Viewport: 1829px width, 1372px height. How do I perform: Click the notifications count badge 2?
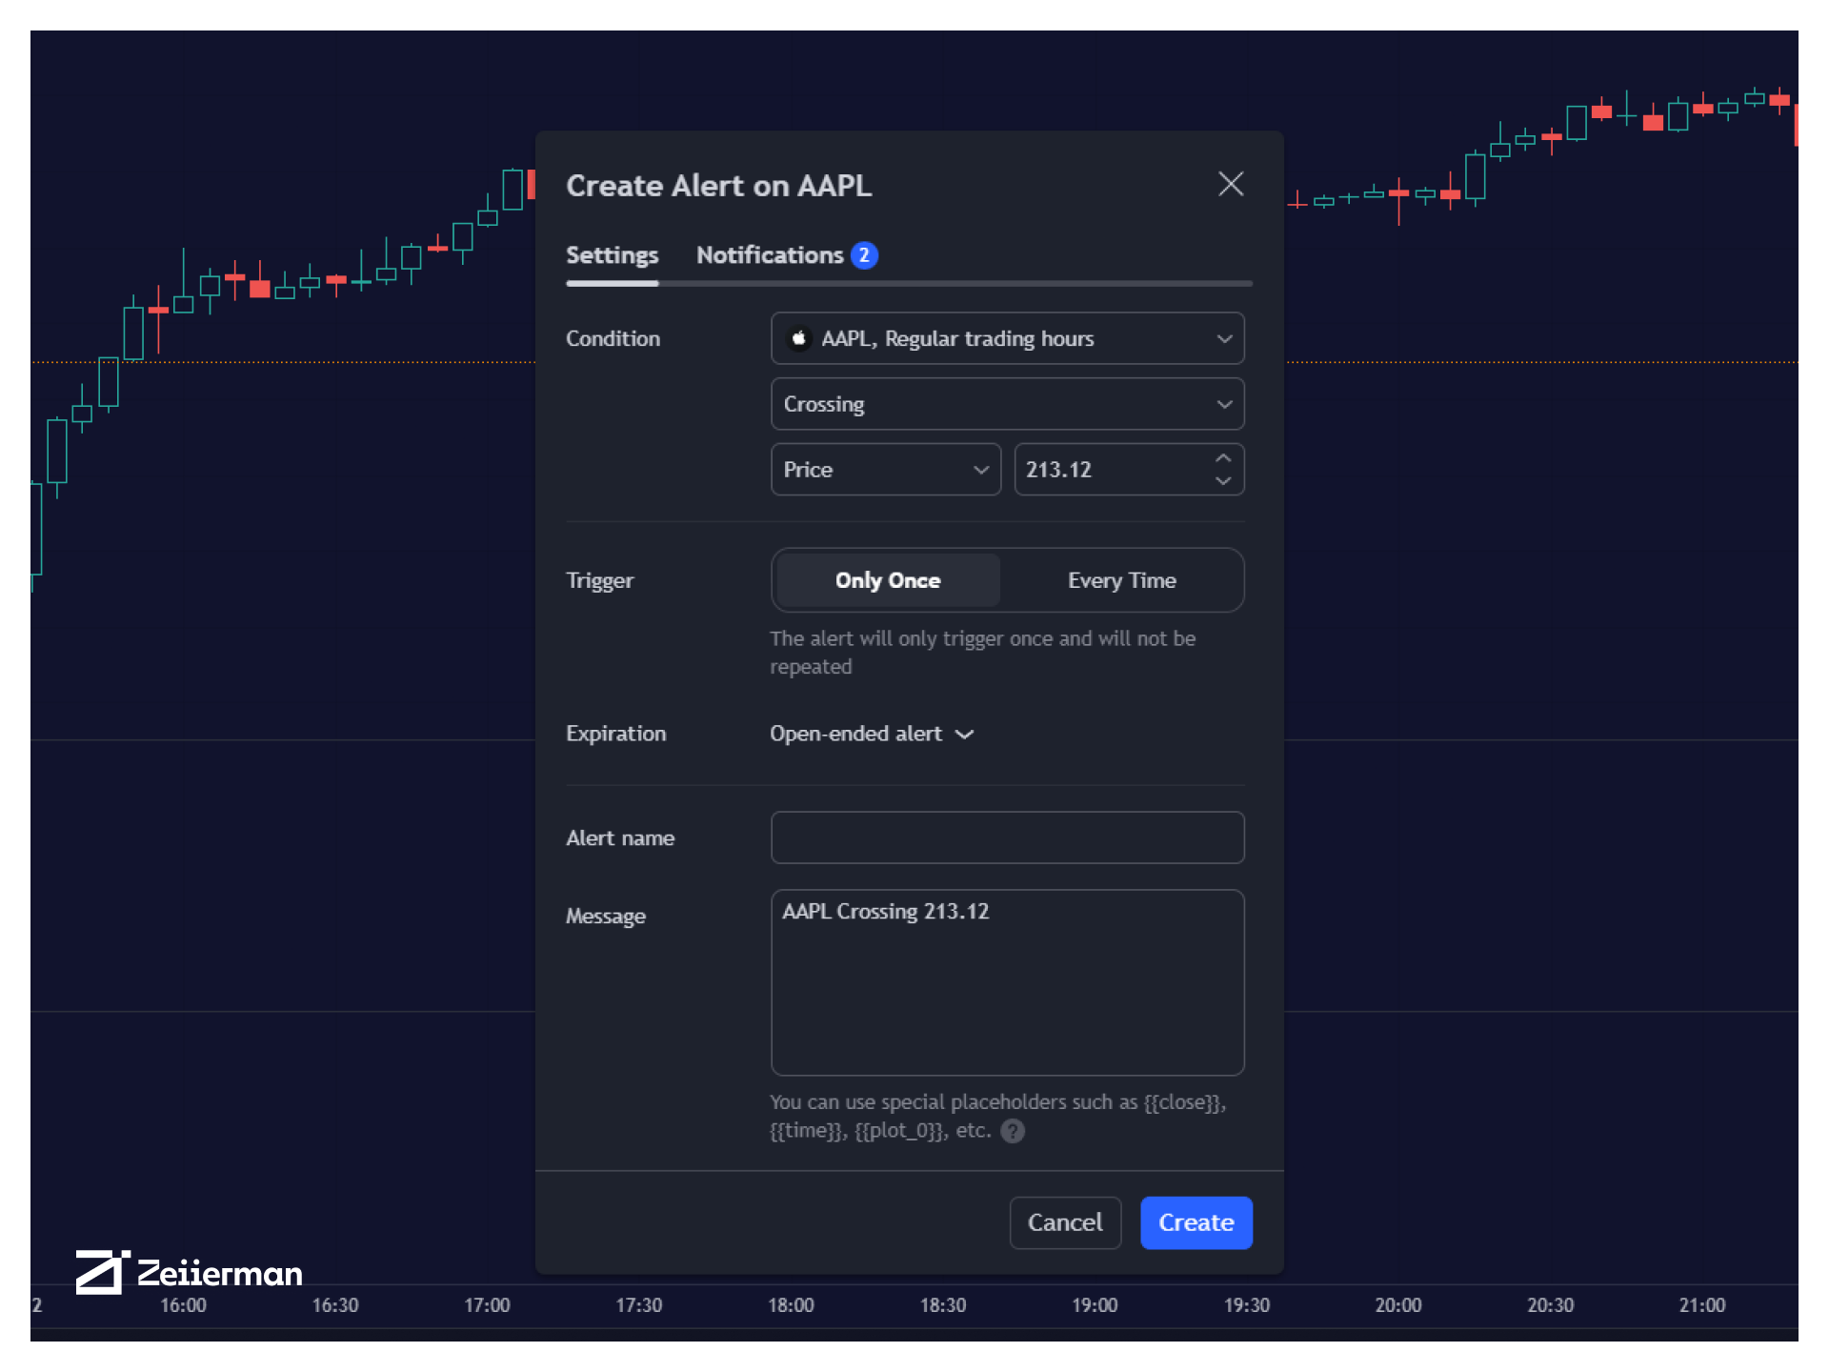point(863,255)
